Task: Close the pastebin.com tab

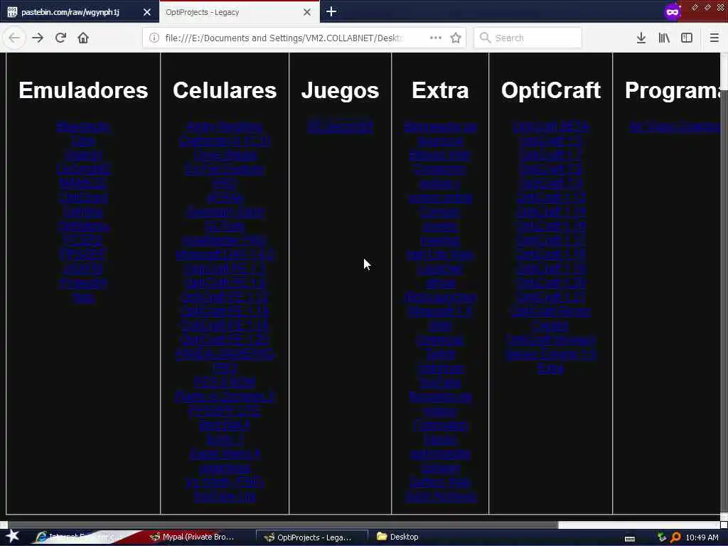Action: point(147,12)
